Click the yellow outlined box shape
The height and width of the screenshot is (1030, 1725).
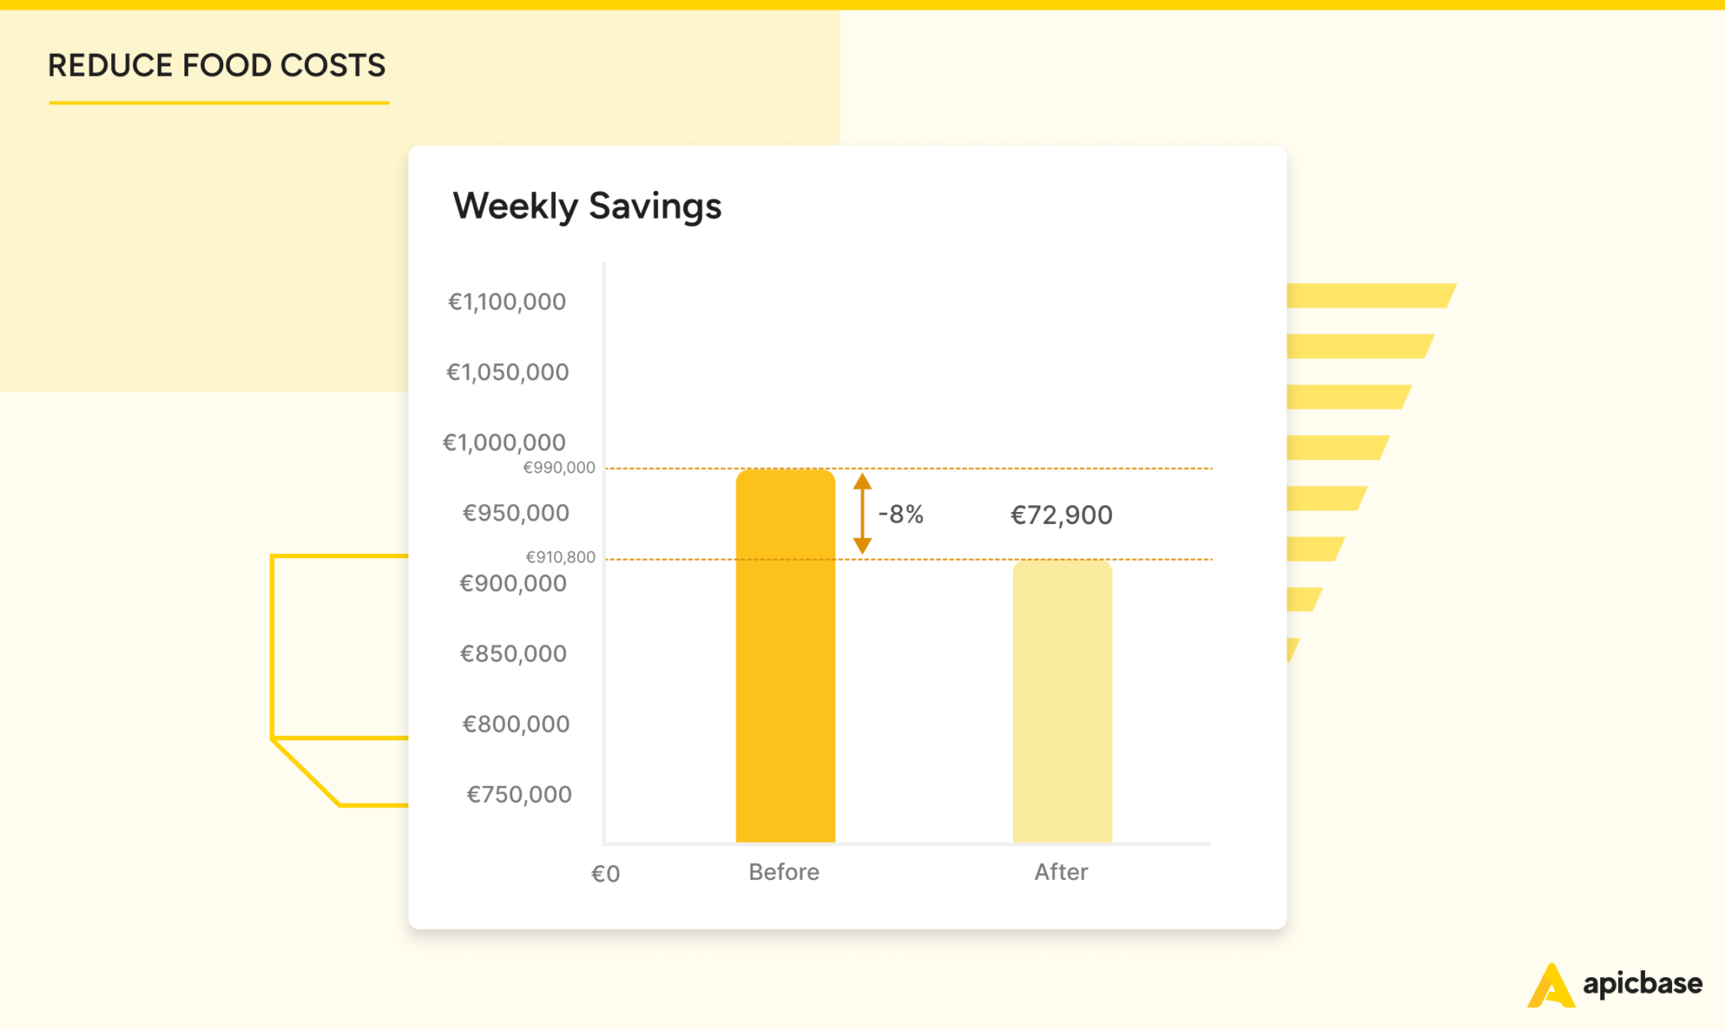[339, 647]
